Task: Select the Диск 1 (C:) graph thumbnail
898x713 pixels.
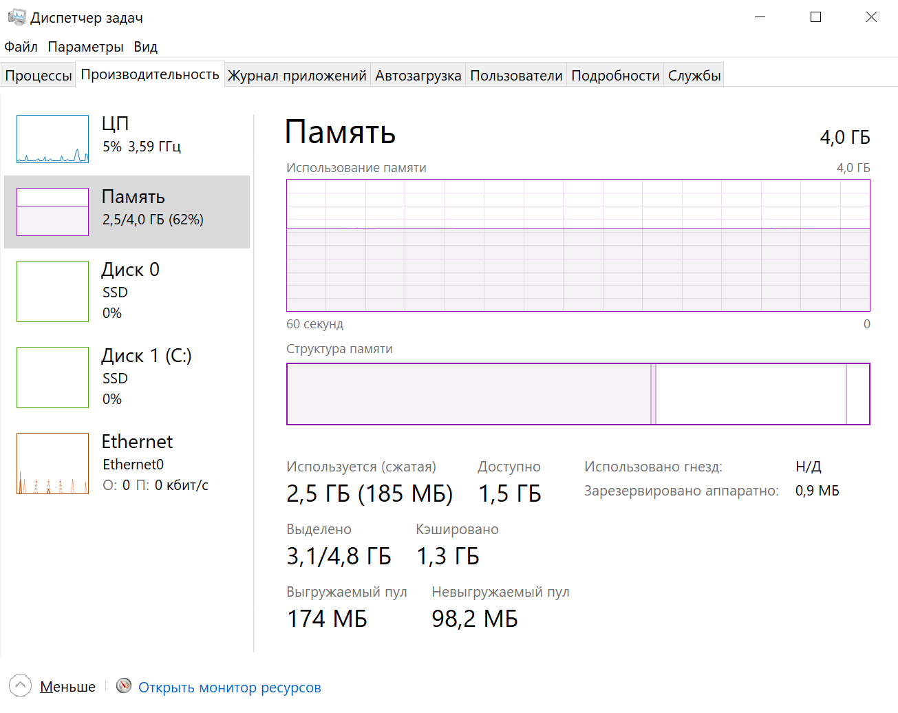Action: 52,377
